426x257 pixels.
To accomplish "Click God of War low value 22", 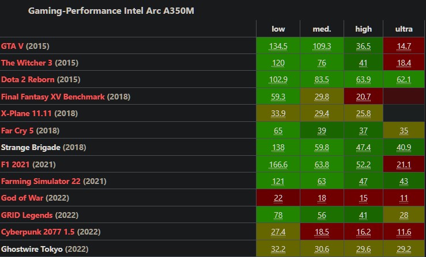I will coord(278,198).
